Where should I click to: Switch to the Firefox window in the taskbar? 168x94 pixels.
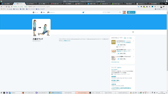coord(28,93)
